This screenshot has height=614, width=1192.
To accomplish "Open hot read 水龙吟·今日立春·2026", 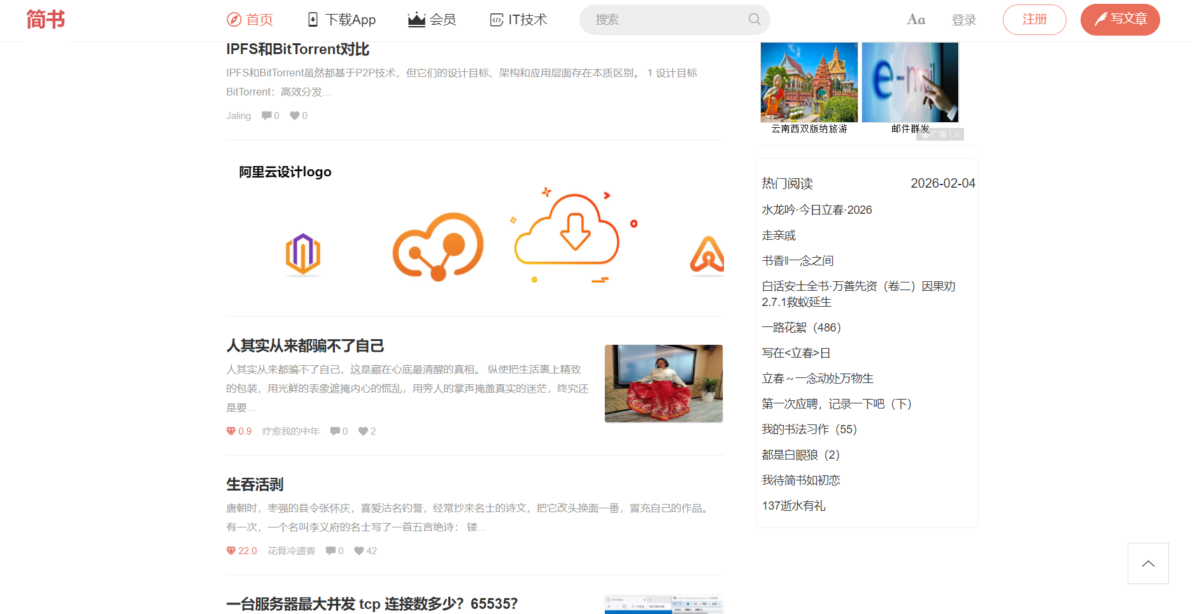I will (817, 210).
